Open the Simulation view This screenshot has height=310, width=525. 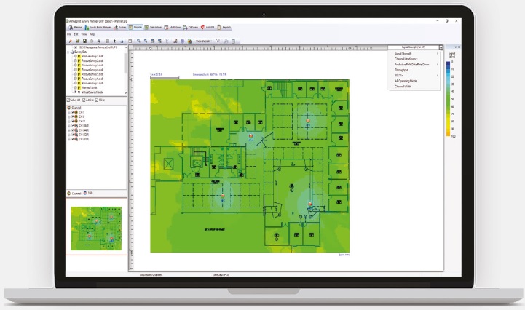(x=154, y=28)
